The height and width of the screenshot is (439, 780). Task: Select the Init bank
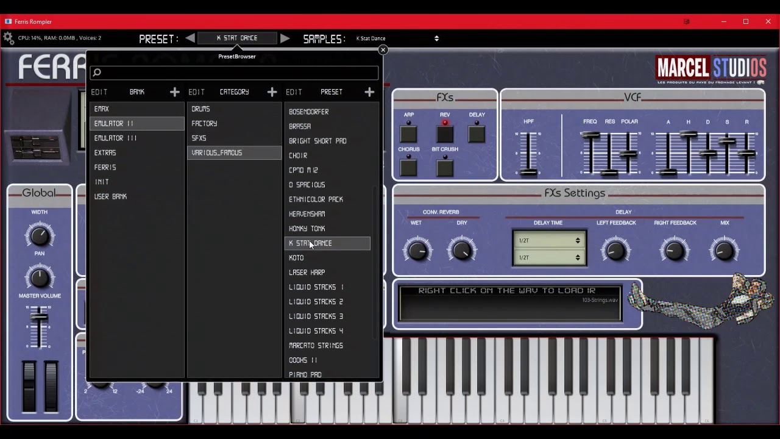click(137, 182)
